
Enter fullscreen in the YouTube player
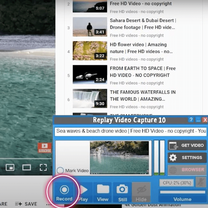(43, 167)
